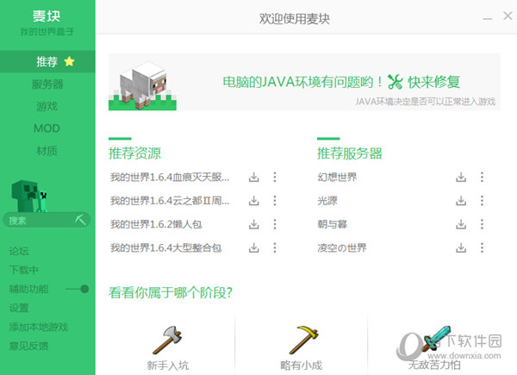Download 我的世界1.6.4大型整合包

coord(253,247)
